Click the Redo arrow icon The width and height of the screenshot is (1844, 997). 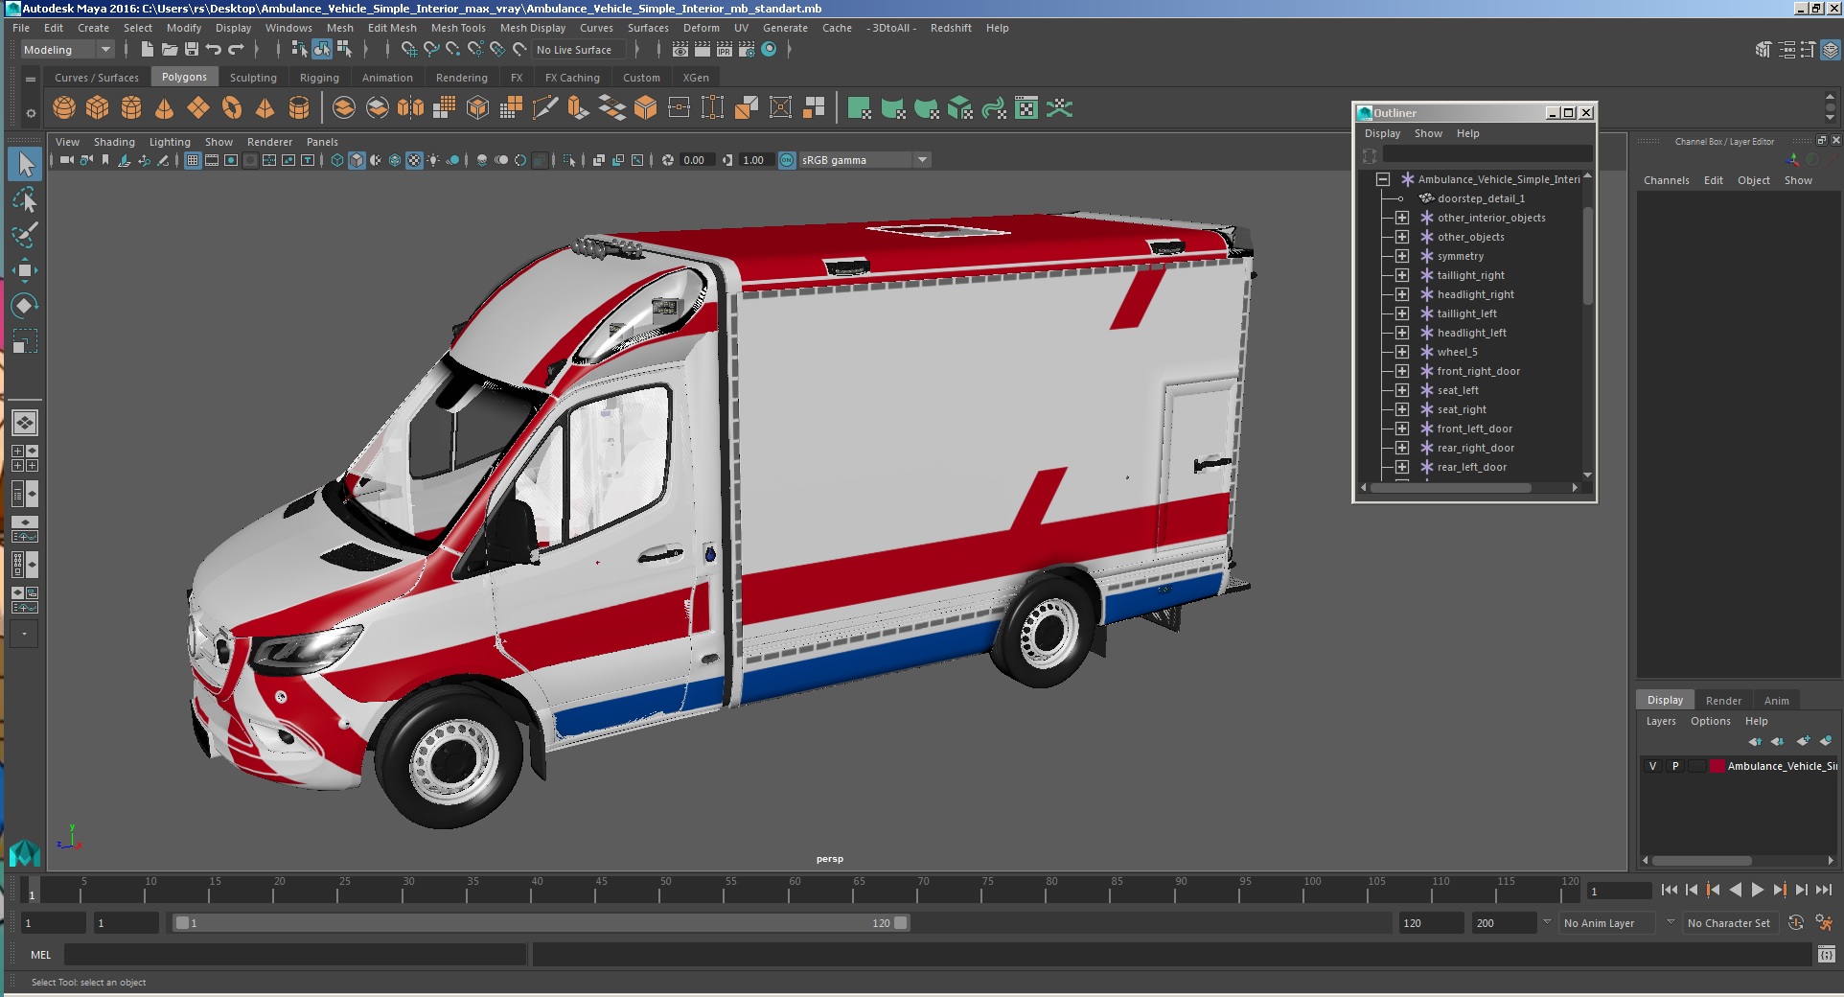coord(236,50)
